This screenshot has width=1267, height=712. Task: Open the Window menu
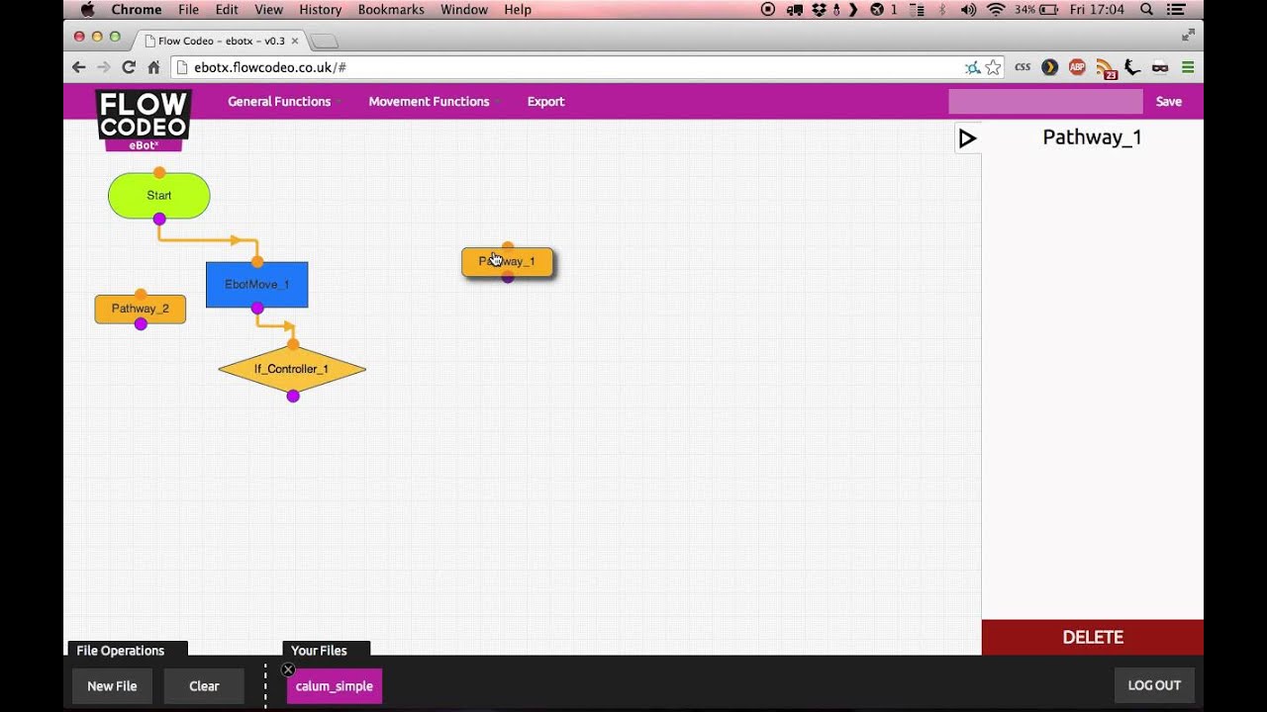click(x=464, y=10)
